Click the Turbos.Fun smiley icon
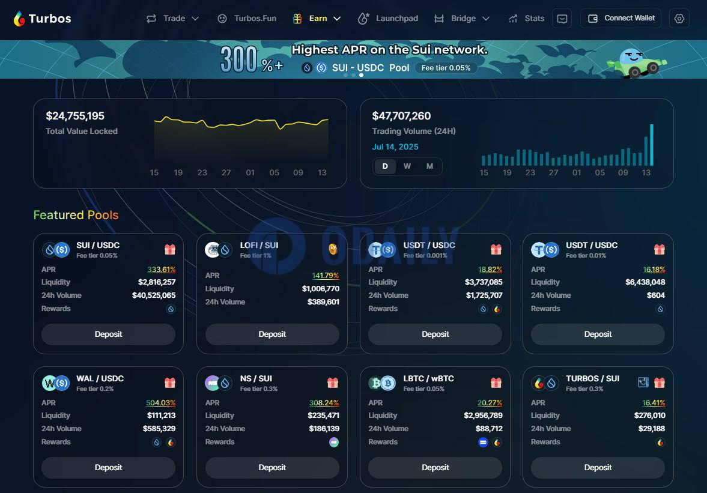 click(x=222, y=19)
